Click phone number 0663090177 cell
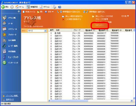Viewport: 136px width, 106px height. point(102,33)
